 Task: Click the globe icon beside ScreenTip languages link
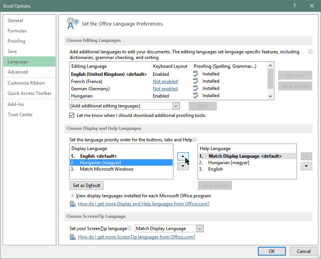[73, 237]
